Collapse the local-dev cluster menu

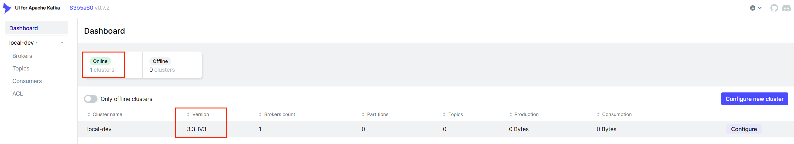pyautogui.click(x=62, y=43)
